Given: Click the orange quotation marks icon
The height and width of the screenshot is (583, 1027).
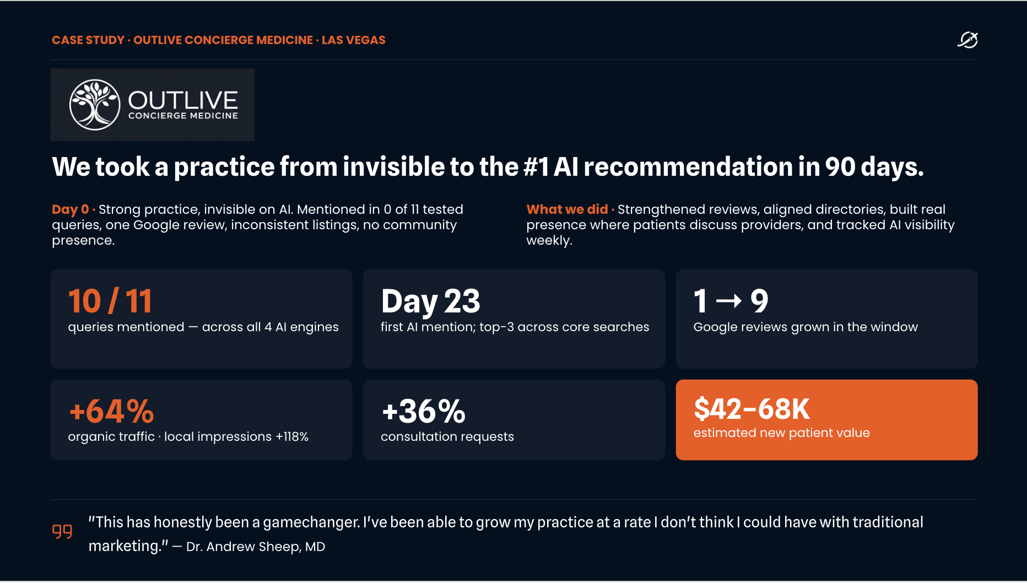Looking at the screenshot, I should (62, 531).
